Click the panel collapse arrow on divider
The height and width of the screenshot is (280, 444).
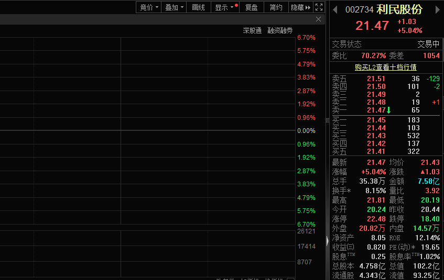pyautogui.click(x=328, y=240)
